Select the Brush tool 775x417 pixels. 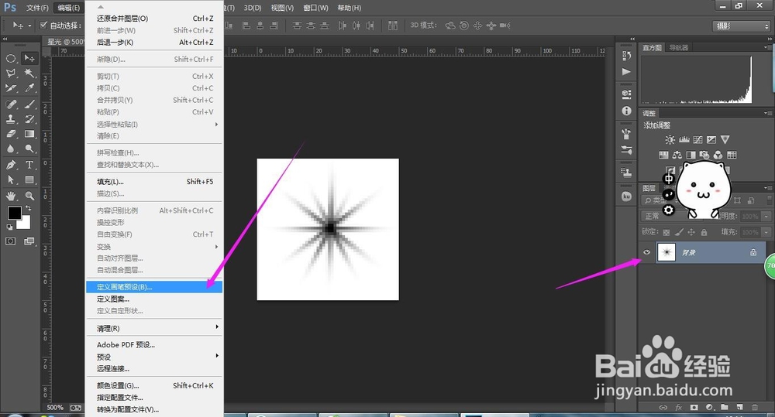pyautogui.click(x=29, y=104)
